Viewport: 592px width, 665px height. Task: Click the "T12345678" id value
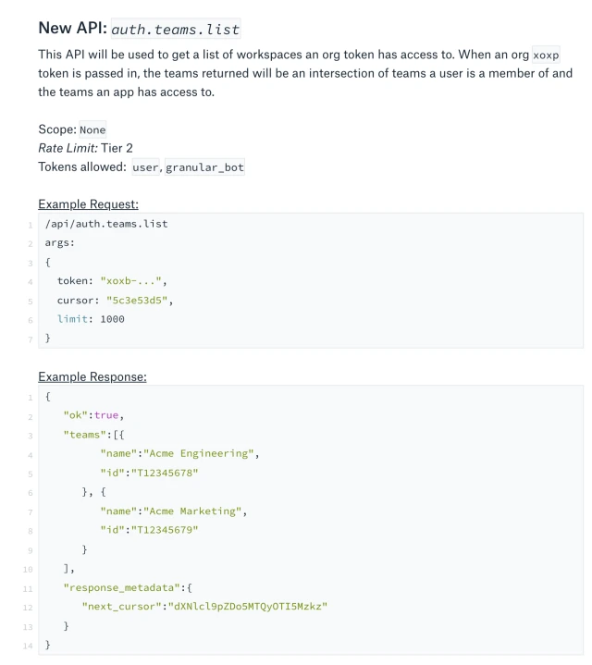(x=165, y=473)
